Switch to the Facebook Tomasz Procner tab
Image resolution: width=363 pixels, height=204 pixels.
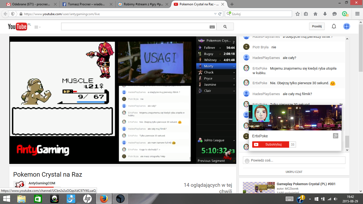click(x=86, y=4)
